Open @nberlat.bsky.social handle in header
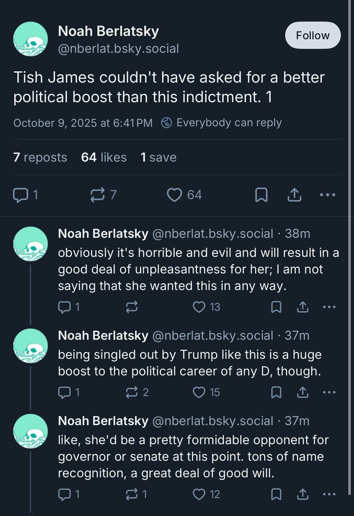 [119, 49]
